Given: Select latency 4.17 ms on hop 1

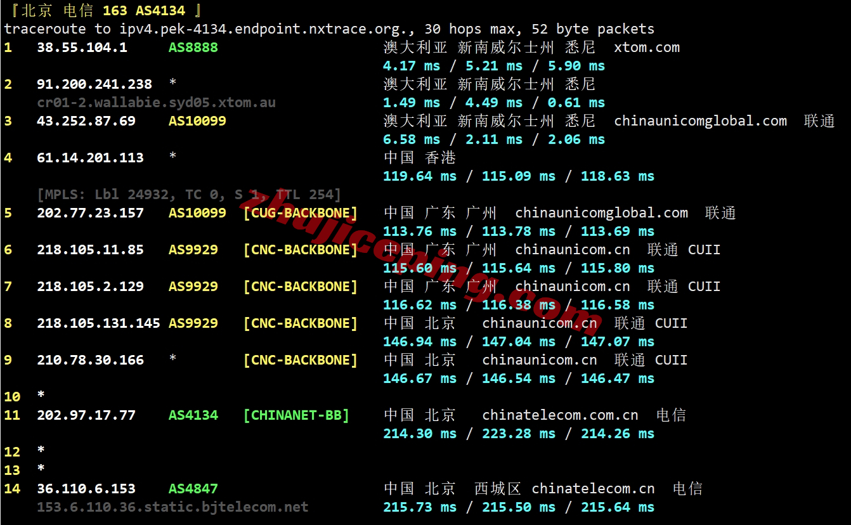Looking at the screenshot, I should click(x=412, y=66).
